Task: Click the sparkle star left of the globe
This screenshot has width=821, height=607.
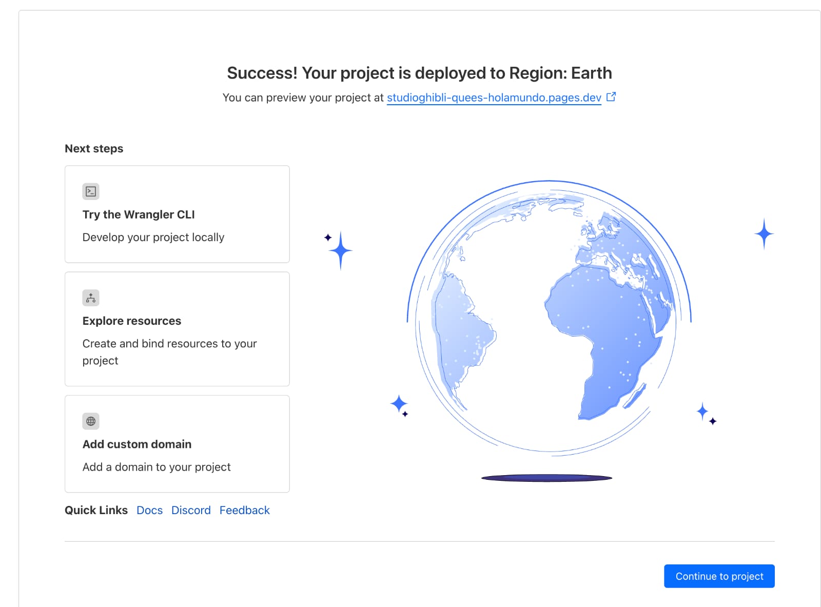Action: tap(340, 250)
